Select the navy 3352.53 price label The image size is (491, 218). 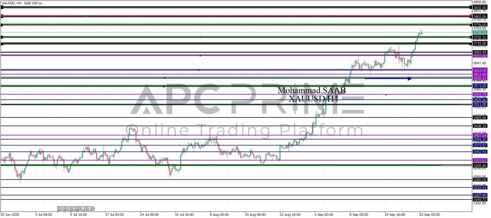point(480,152)
